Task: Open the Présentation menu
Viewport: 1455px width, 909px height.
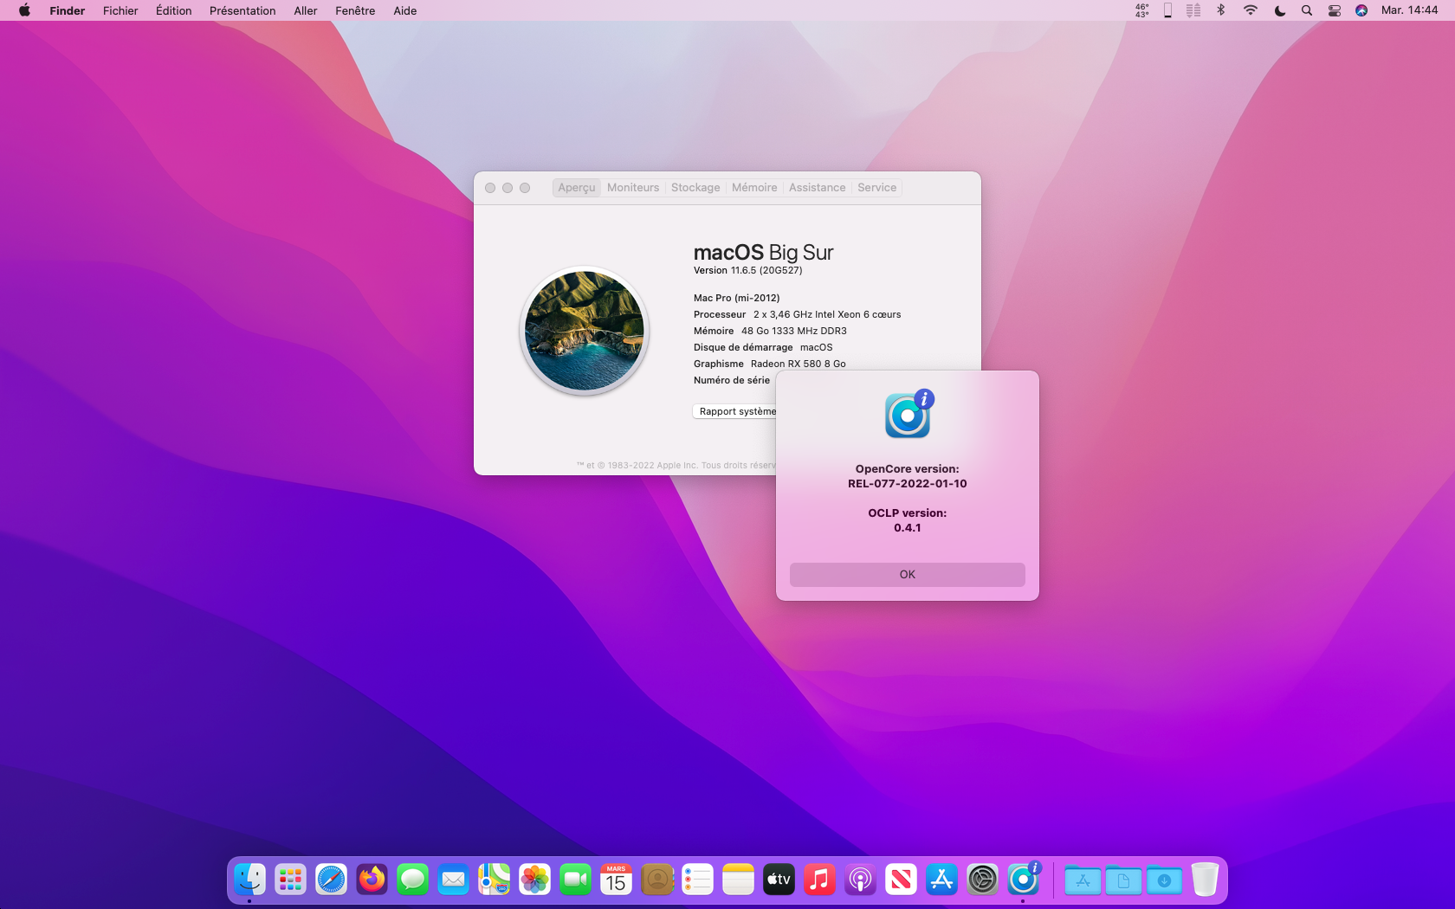Action: (242, 10)
